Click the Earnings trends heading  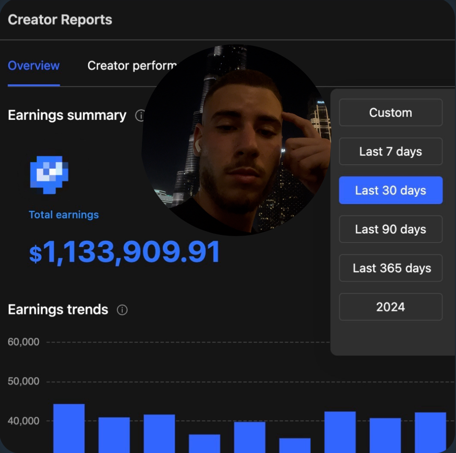pyautogui.click(x=58, y=309)
